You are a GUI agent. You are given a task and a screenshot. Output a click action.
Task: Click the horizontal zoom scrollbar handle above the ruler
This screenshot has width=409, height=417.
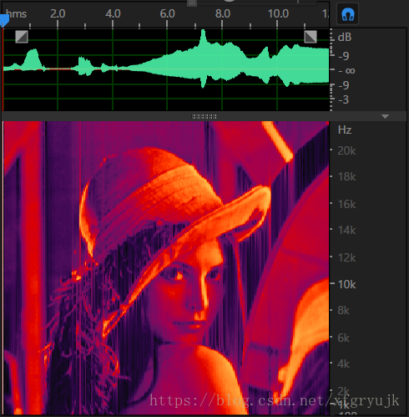192,3
